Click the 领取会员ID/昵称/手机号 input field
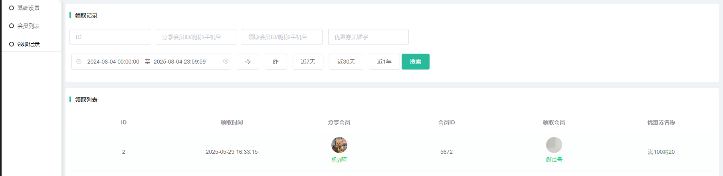The image size is (723, 176). 282,37
